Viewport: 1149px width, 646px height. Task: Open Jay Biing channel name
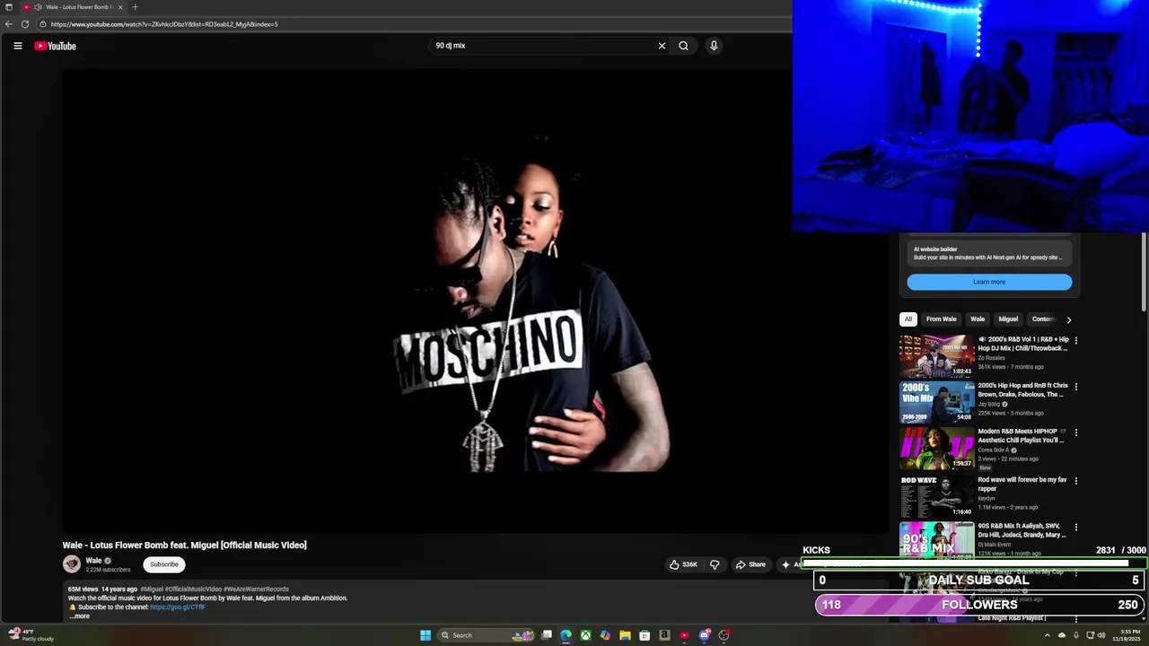click(x=988, y=405)
